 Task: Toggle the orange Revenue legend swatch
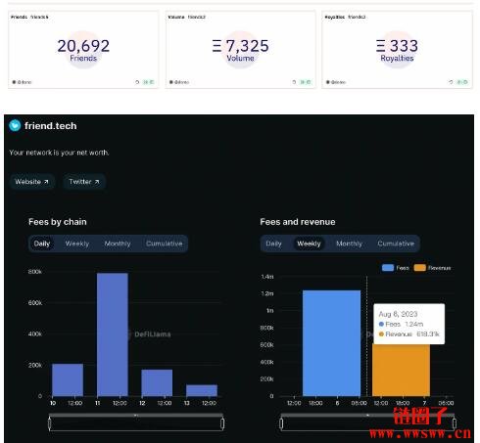tap(420, 268)
